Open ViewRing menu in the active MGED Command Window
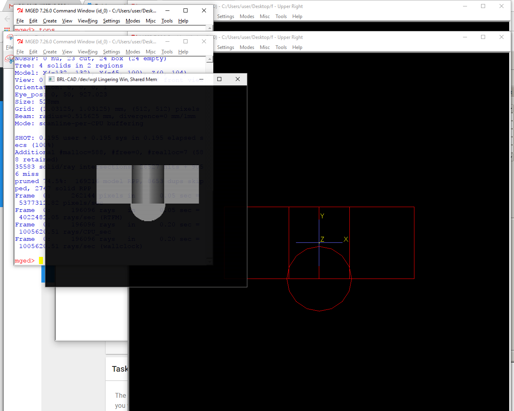514x411 pixels. point(88,21)
